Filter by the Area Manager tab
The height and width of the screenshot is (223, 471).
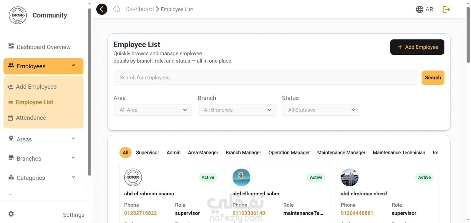coord(203,153)
